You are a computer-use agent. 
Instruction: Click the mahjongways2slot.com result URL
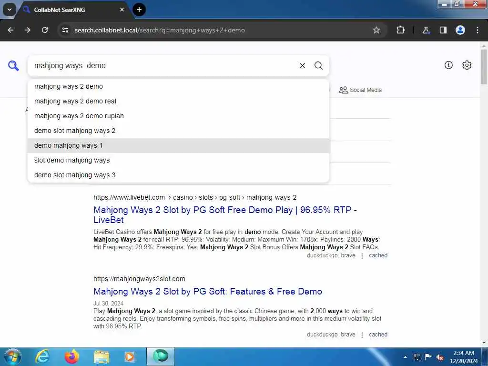[x=139, y=279]
